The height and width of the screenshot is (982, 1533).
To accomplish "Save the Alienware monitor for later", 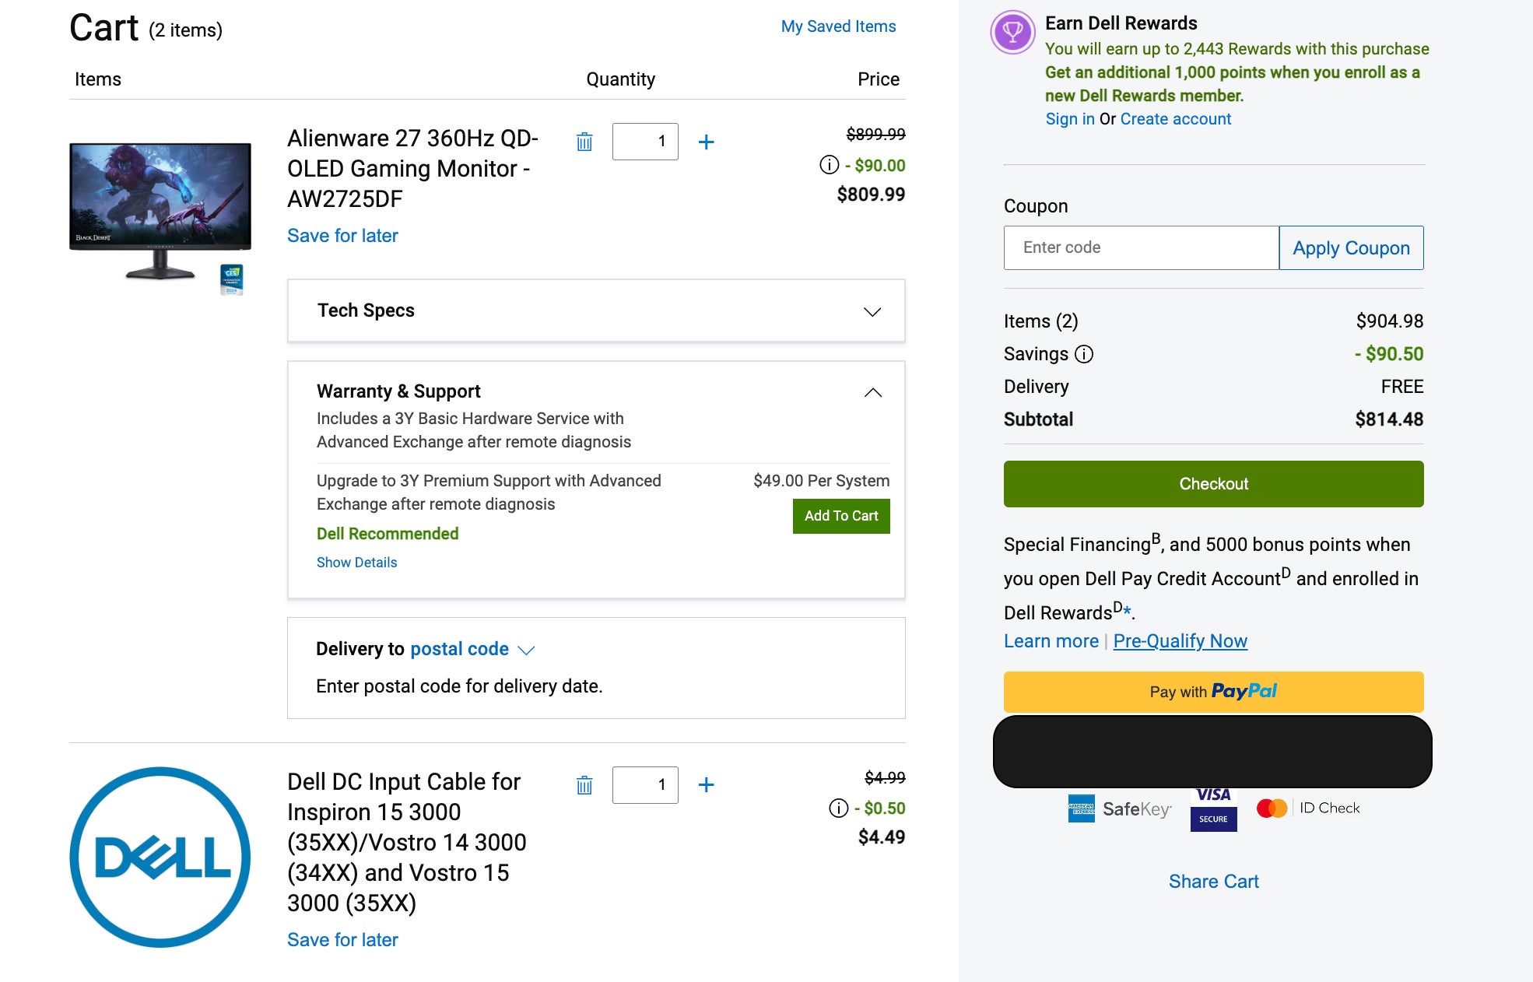I will click(x=342, y=236).
